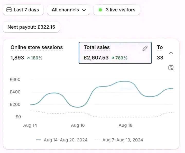185x153 pixels.
Task: Click the 3 live visitors button
Action: point(117,10)
